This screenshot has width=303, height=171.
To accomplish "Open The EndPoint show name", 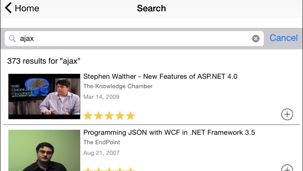I will tap(101, 142).
